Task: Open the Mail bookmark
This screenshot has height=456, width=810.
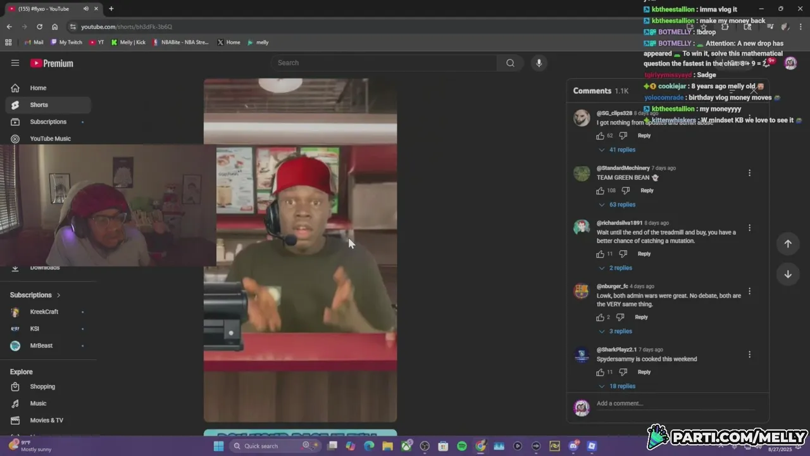Action: (x=34, y=42)
